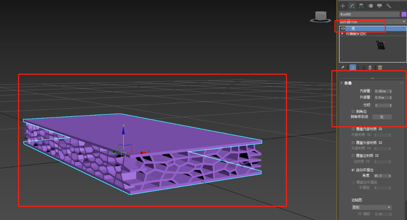Screen dimensions: 407x220
Task: Open the Motion command panel tab
Action: click(x=371, y=6)
